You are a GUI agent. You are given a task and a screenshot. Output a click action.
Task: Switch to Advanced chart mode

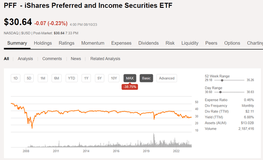167,78
